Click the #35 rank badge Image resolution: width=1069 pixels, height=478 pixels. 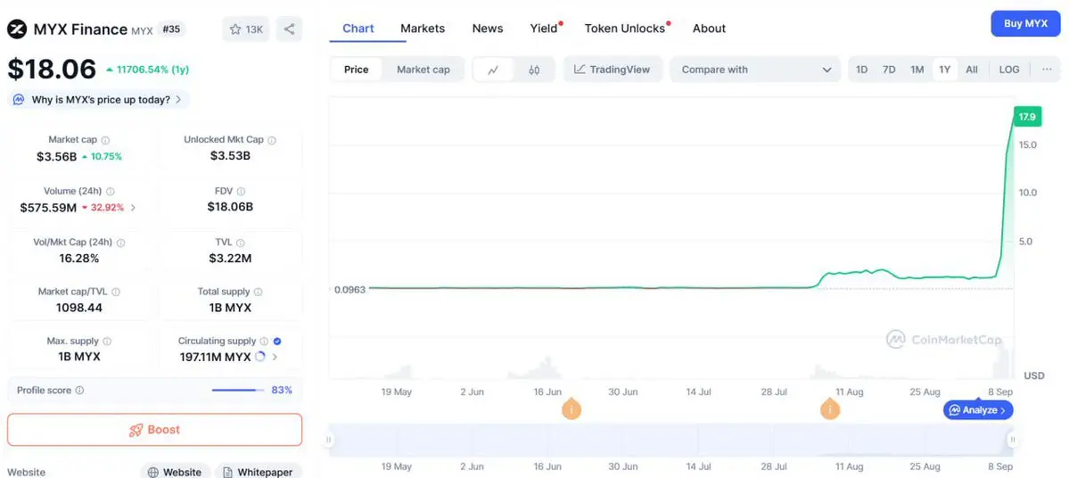[x=171, y=29]
